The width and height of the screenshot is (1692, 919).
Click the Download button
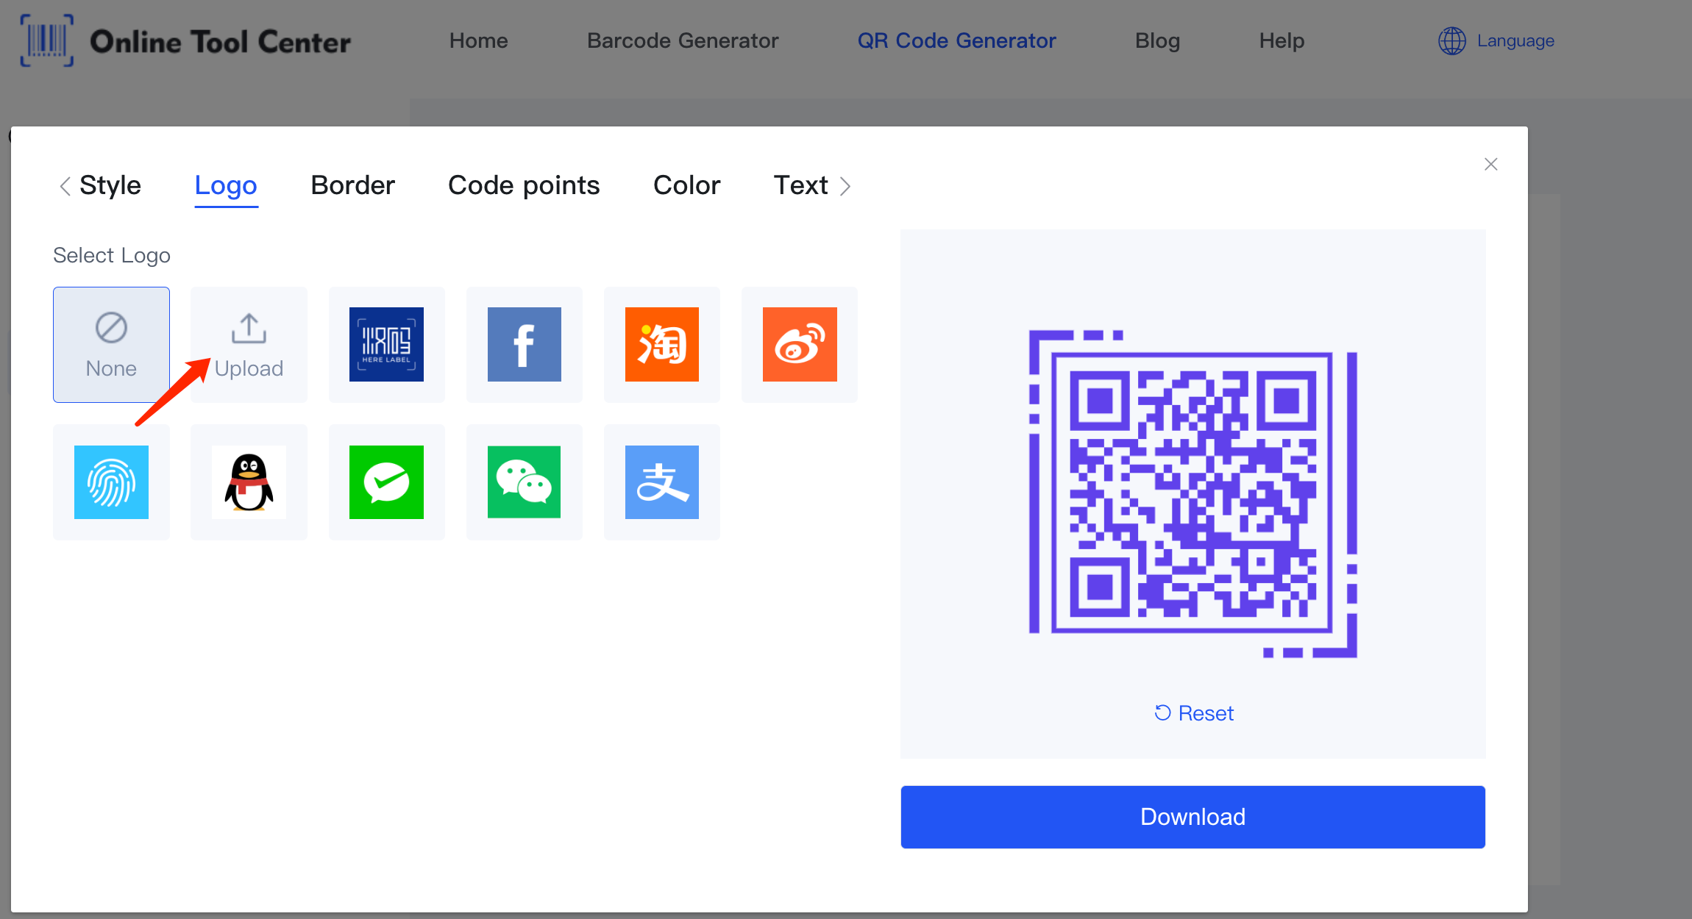coord(1193,817)
